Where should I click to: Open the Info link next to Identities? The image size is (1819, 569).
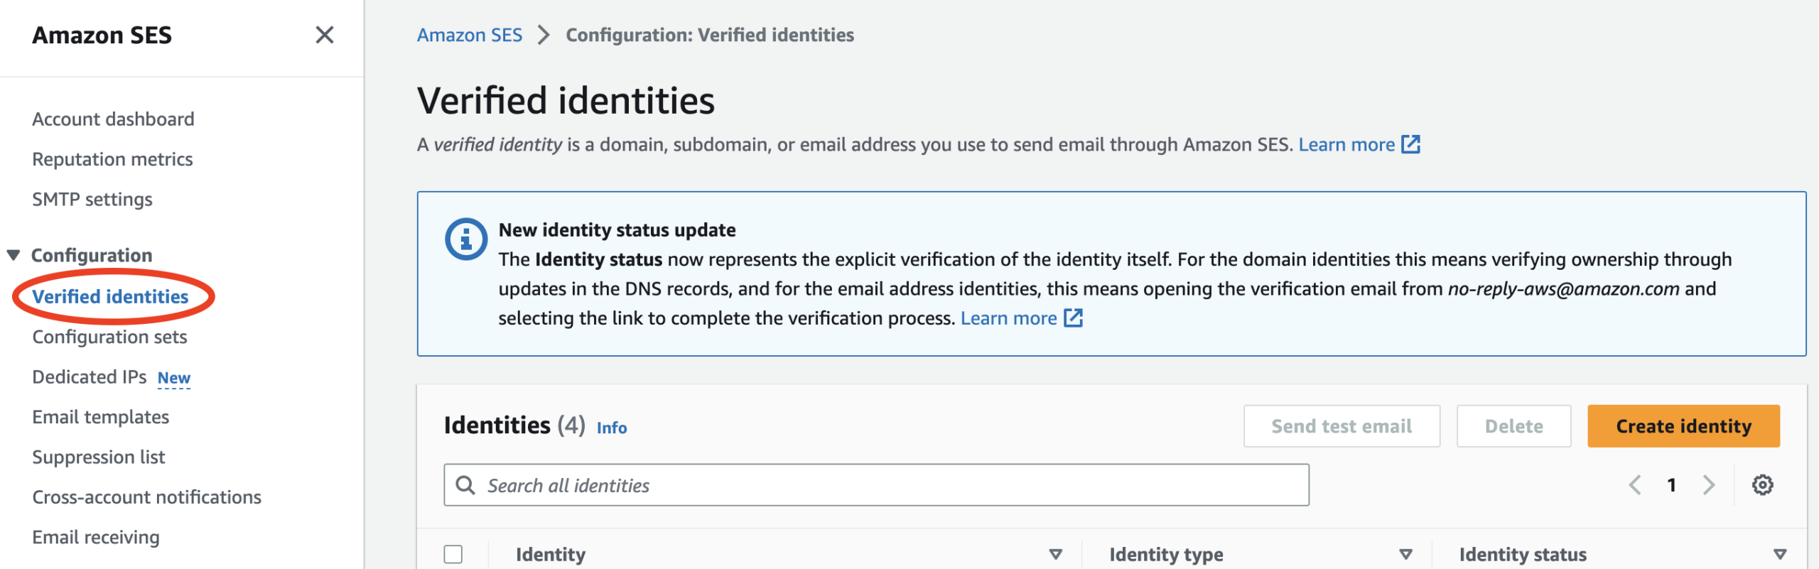pyautogui.click(x=612, y=428)
